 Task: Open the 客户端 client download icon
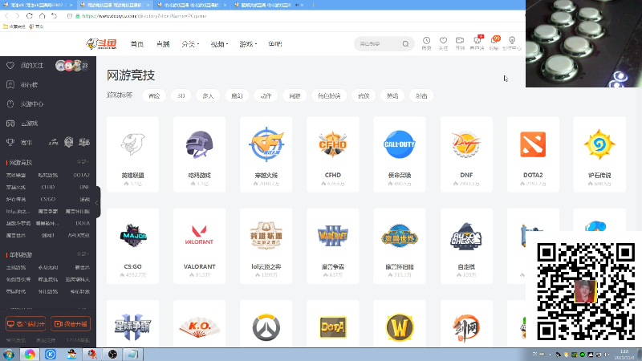pyautogui.click(x=477, y=43)
